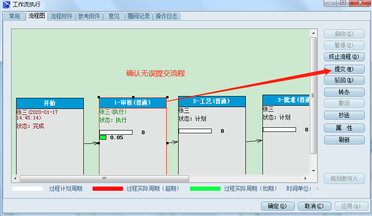This screenshot has width=372, height=216.
Task: Open the 圈阅记录 tab
Action: point(138,16)
